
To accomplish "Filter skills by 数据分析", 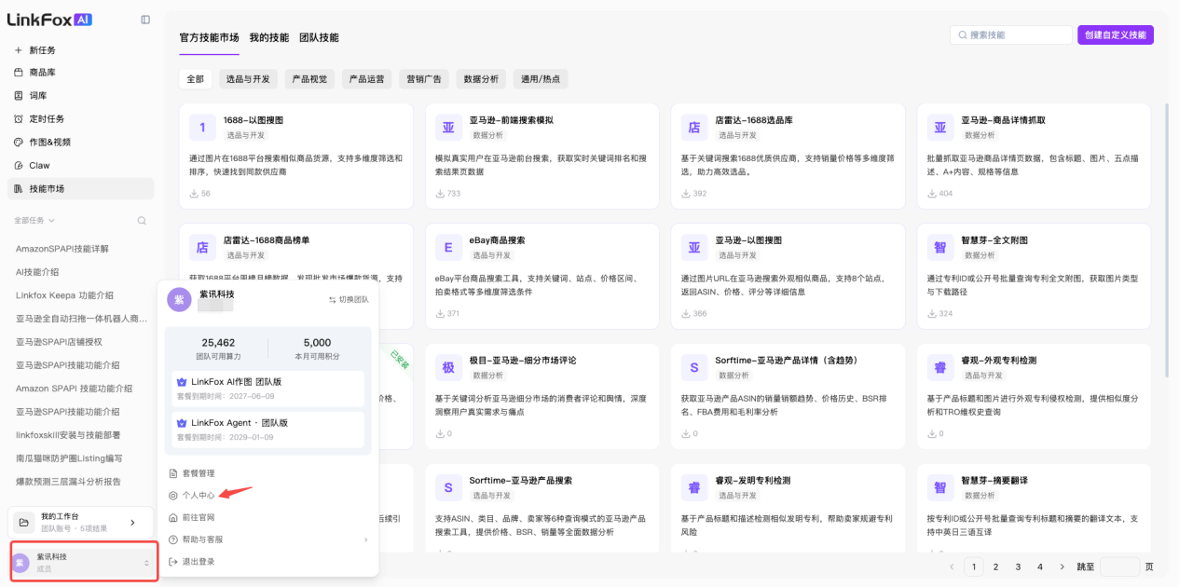I will [481, 79].
